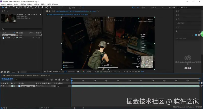Screen dimensions: 203x109
Task: Open 3D view dropdown 活动摄像机
Action: click(109, 72)
